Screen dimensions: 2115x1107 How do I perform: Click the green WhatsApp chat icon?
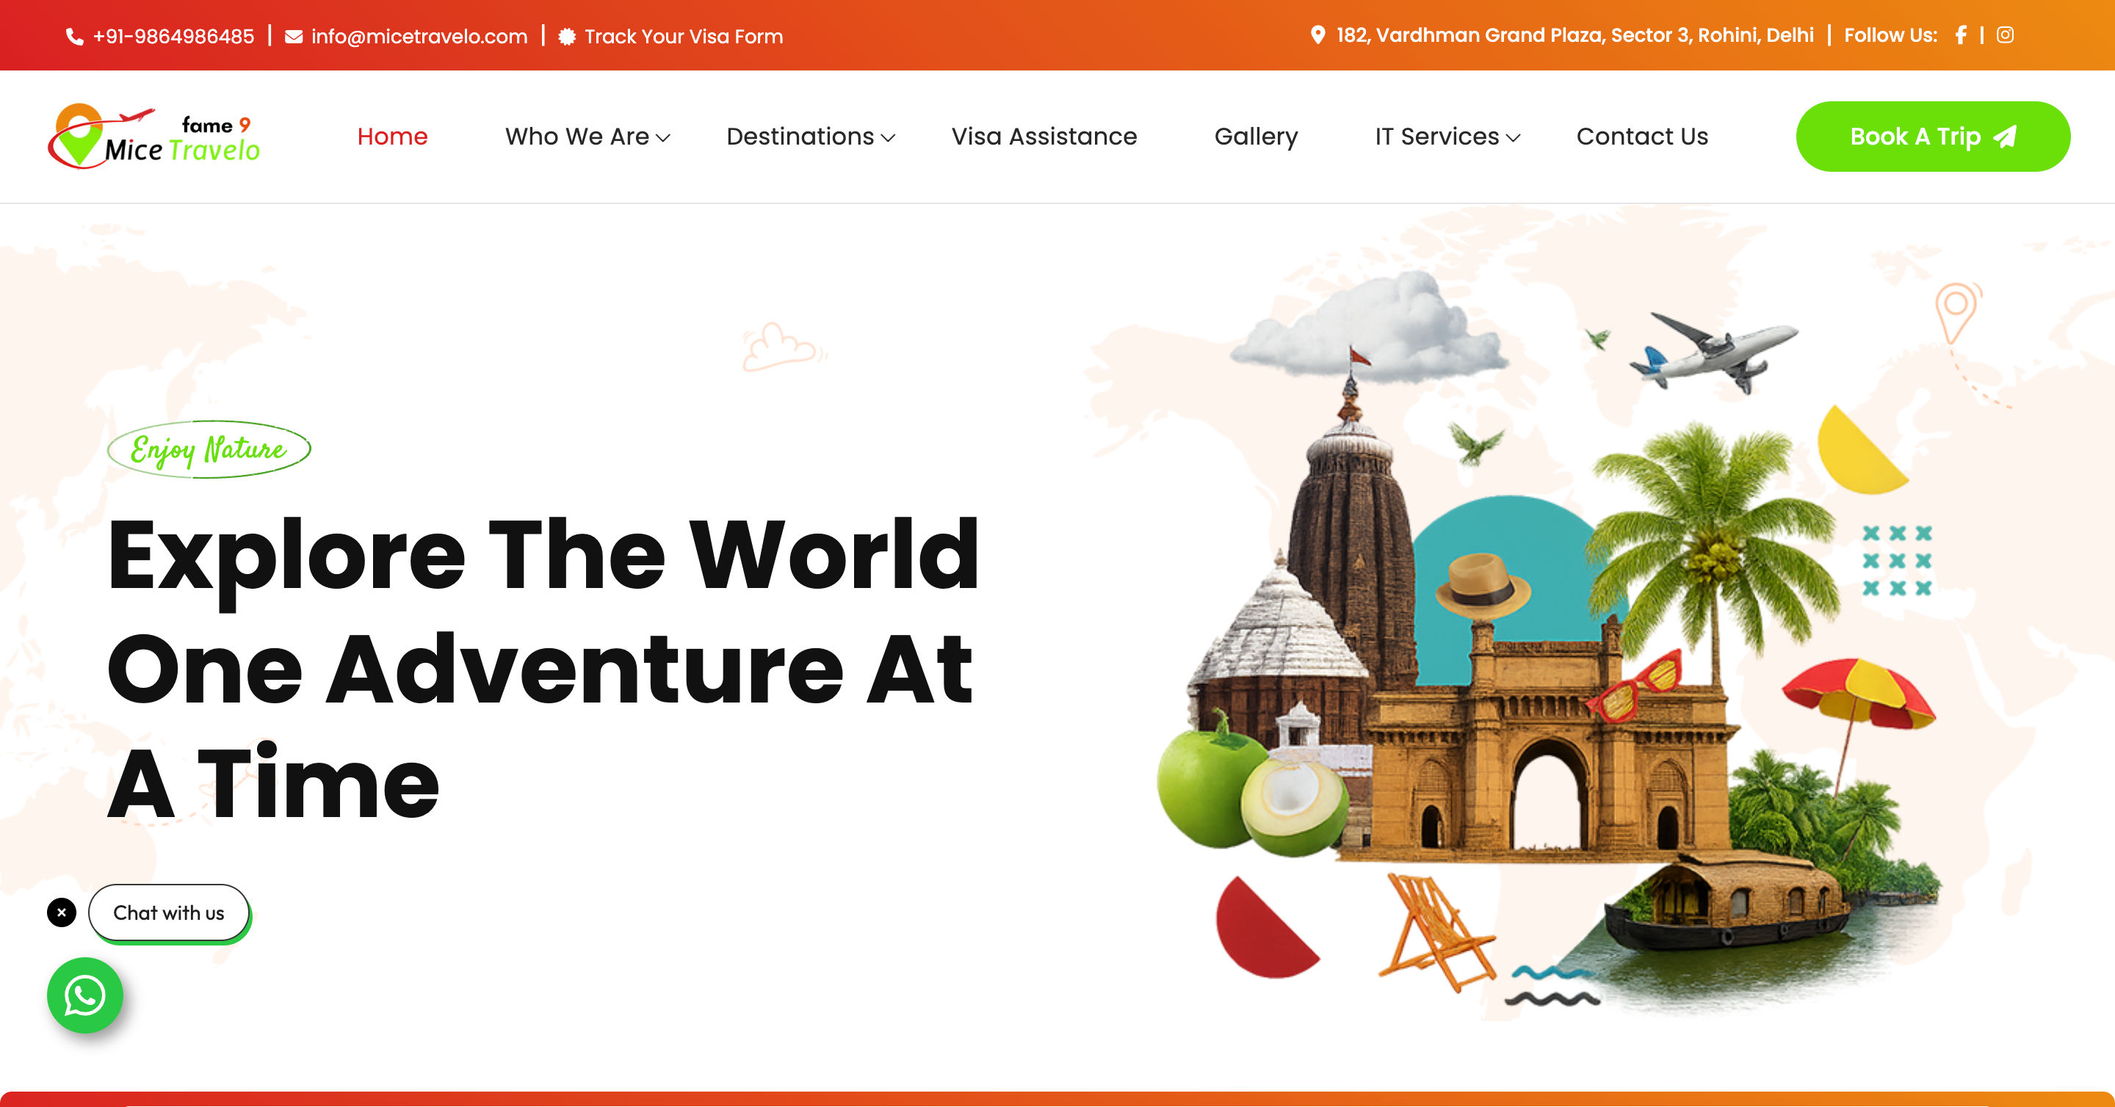[85, 995]
